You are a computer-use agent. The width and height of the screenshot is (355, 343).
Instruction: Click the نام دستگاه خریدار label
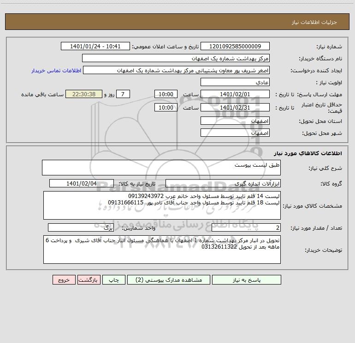click(x=320, y=59)
